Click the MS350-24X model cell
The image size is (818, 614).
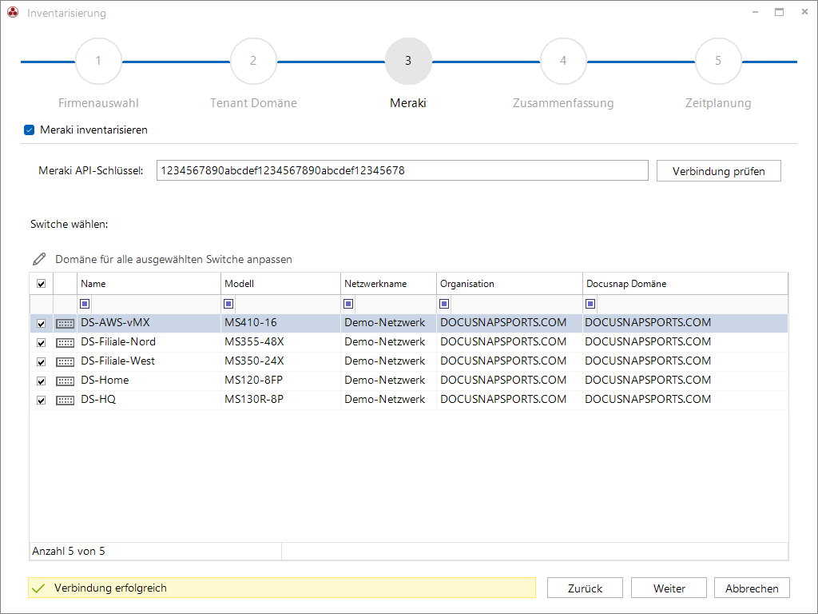(x=280, y=361)
